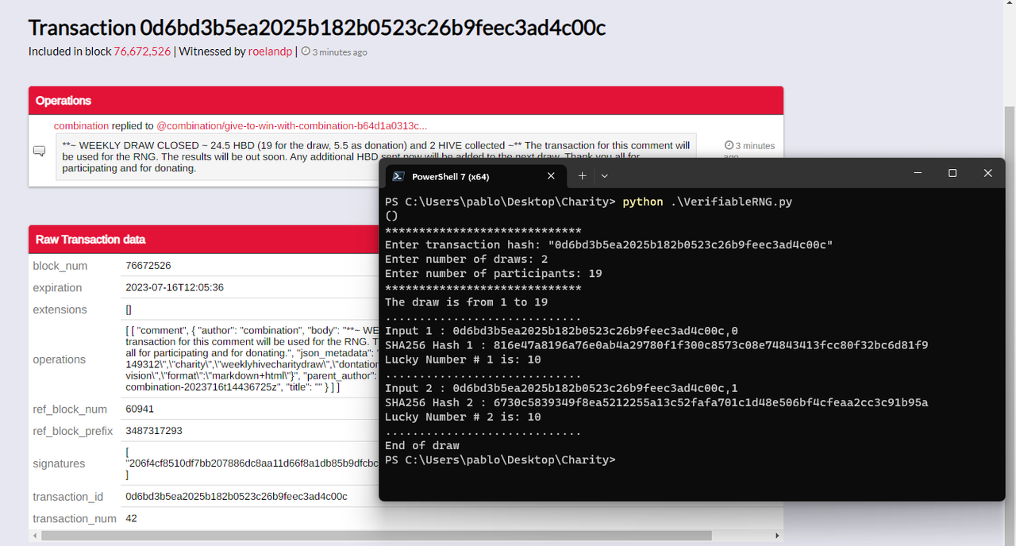
Task: Open the combination author link
Action: pyautogui.click(x=81, y=125)
